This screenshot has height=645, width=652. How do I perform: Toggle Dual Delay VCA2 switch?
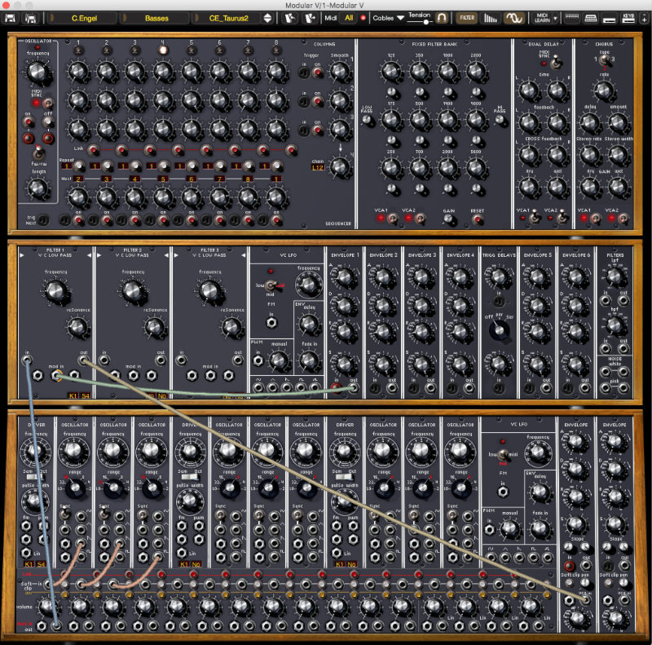coord(562,217)
